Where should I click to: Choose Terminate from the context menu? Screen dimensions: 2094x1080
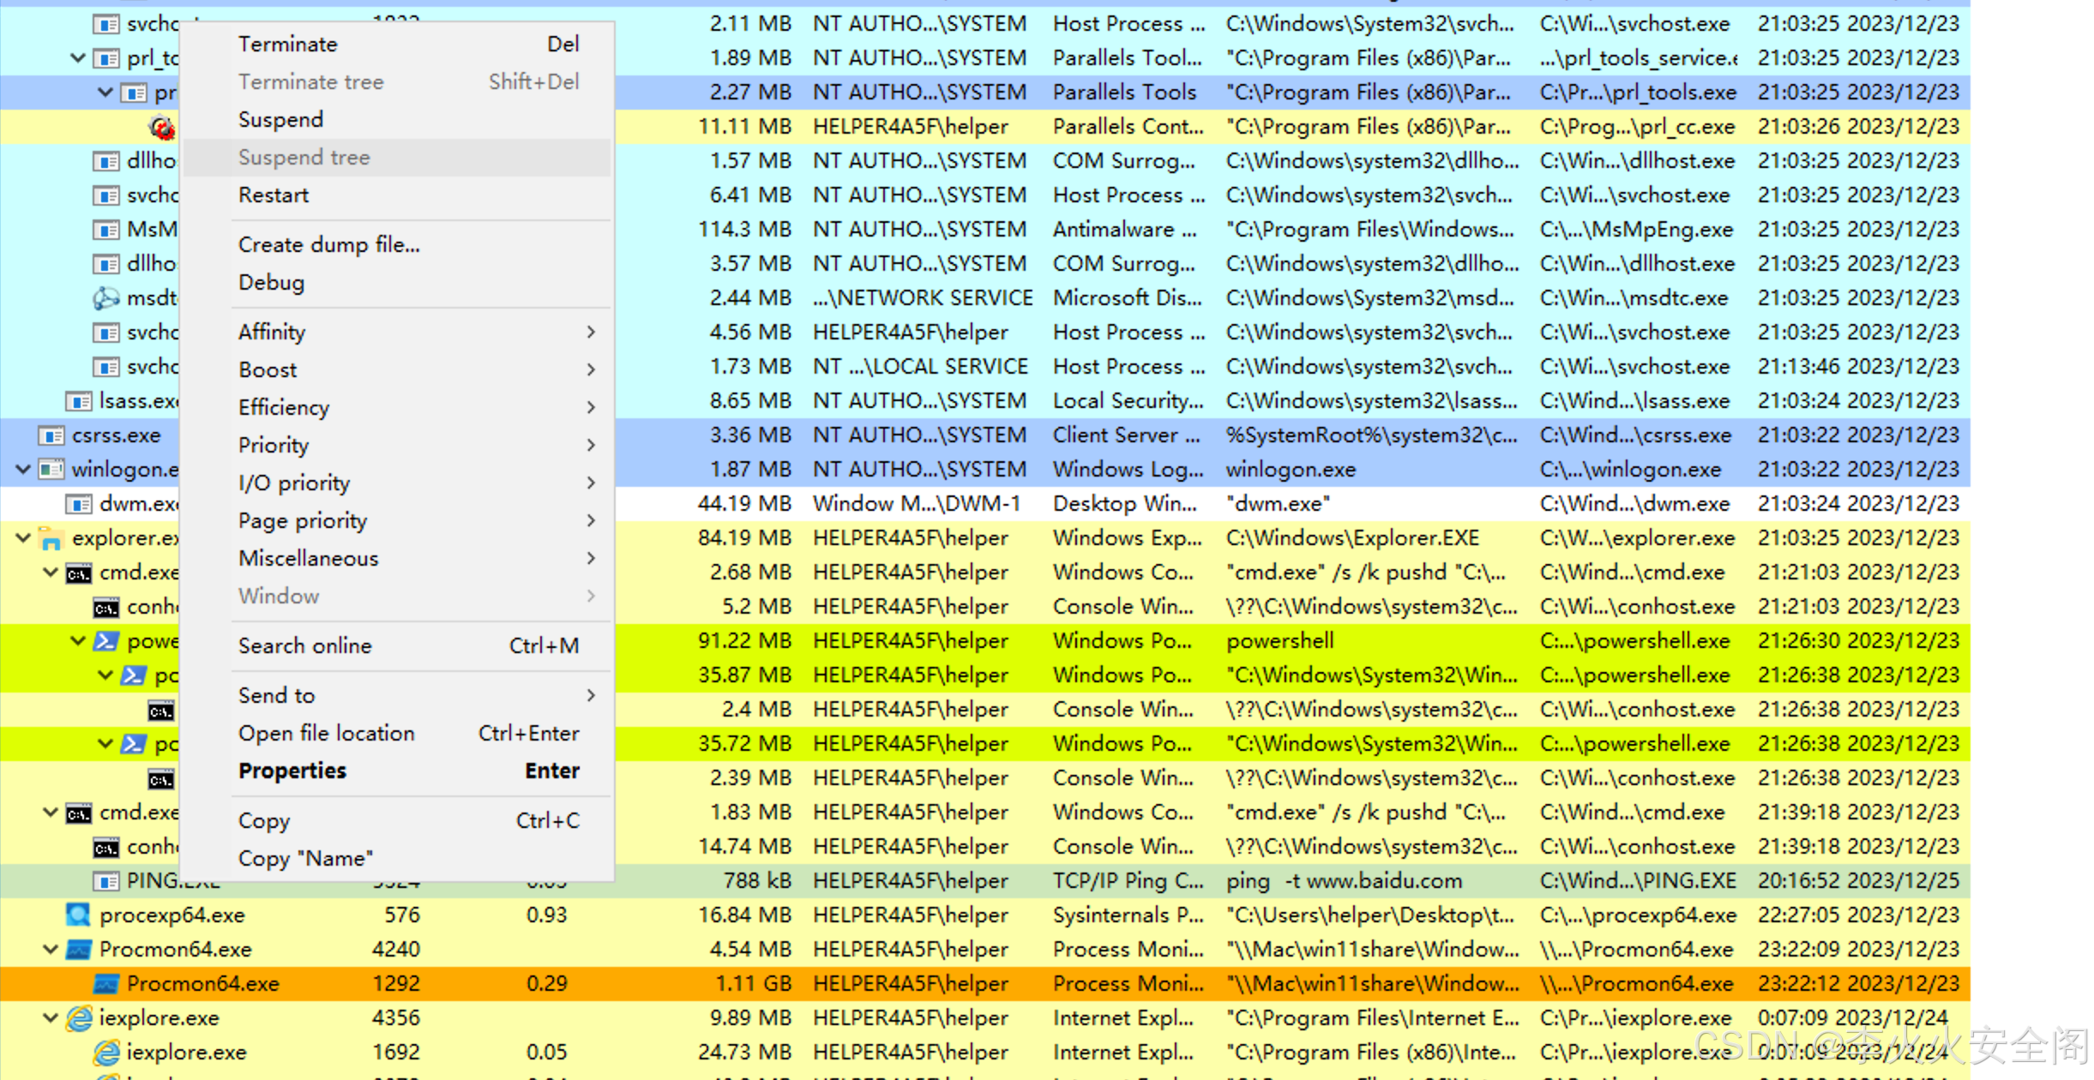tap(288, 44)
